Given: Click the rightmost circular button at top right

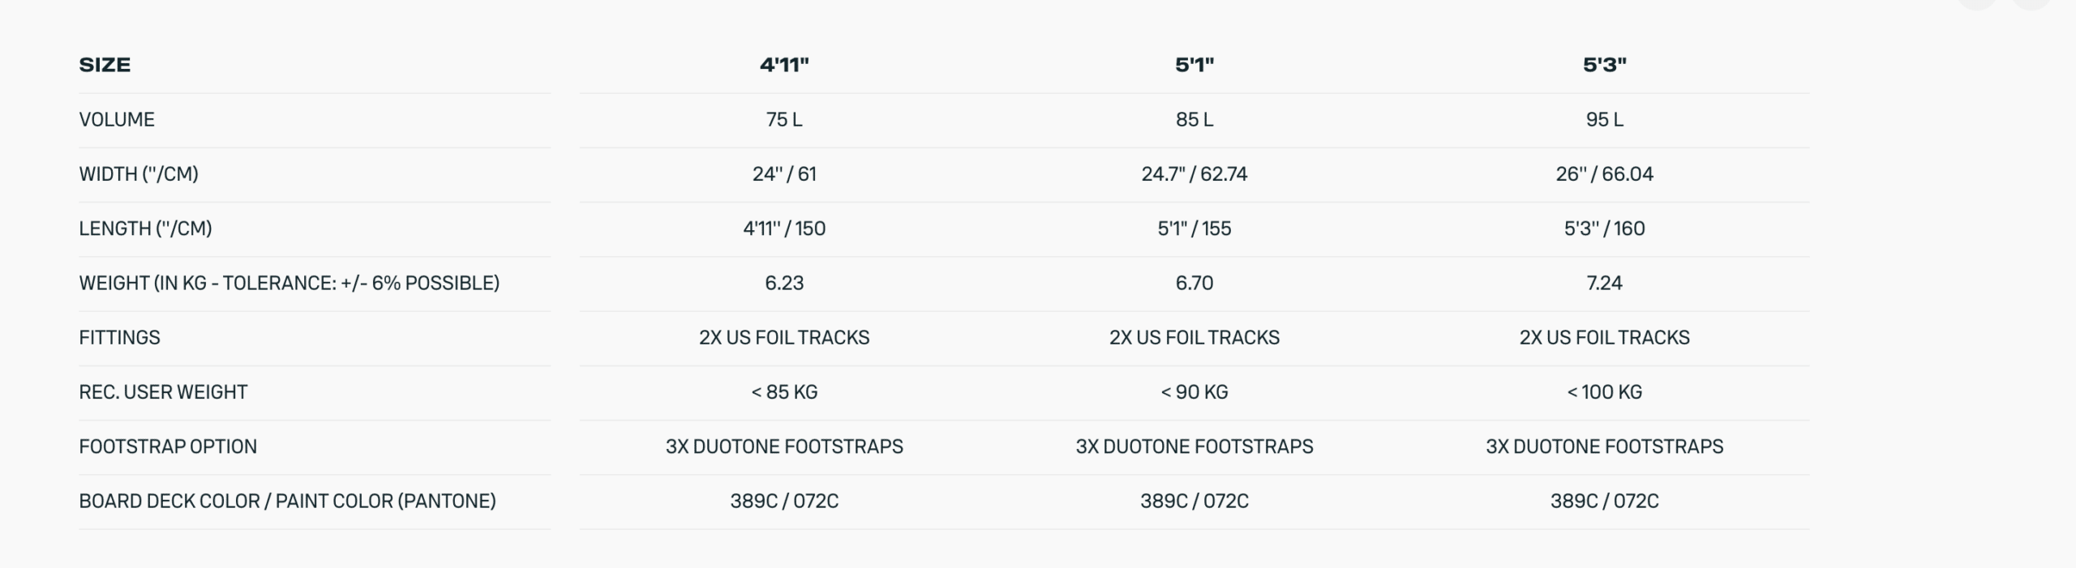Looking at the screenshot, I should tap(2031, 2).
